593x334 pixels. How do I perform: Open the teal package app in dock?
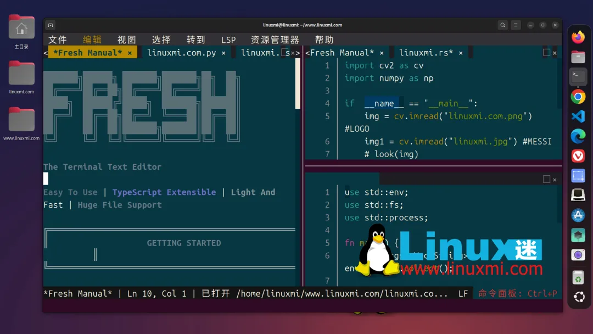tap(578, 235)
